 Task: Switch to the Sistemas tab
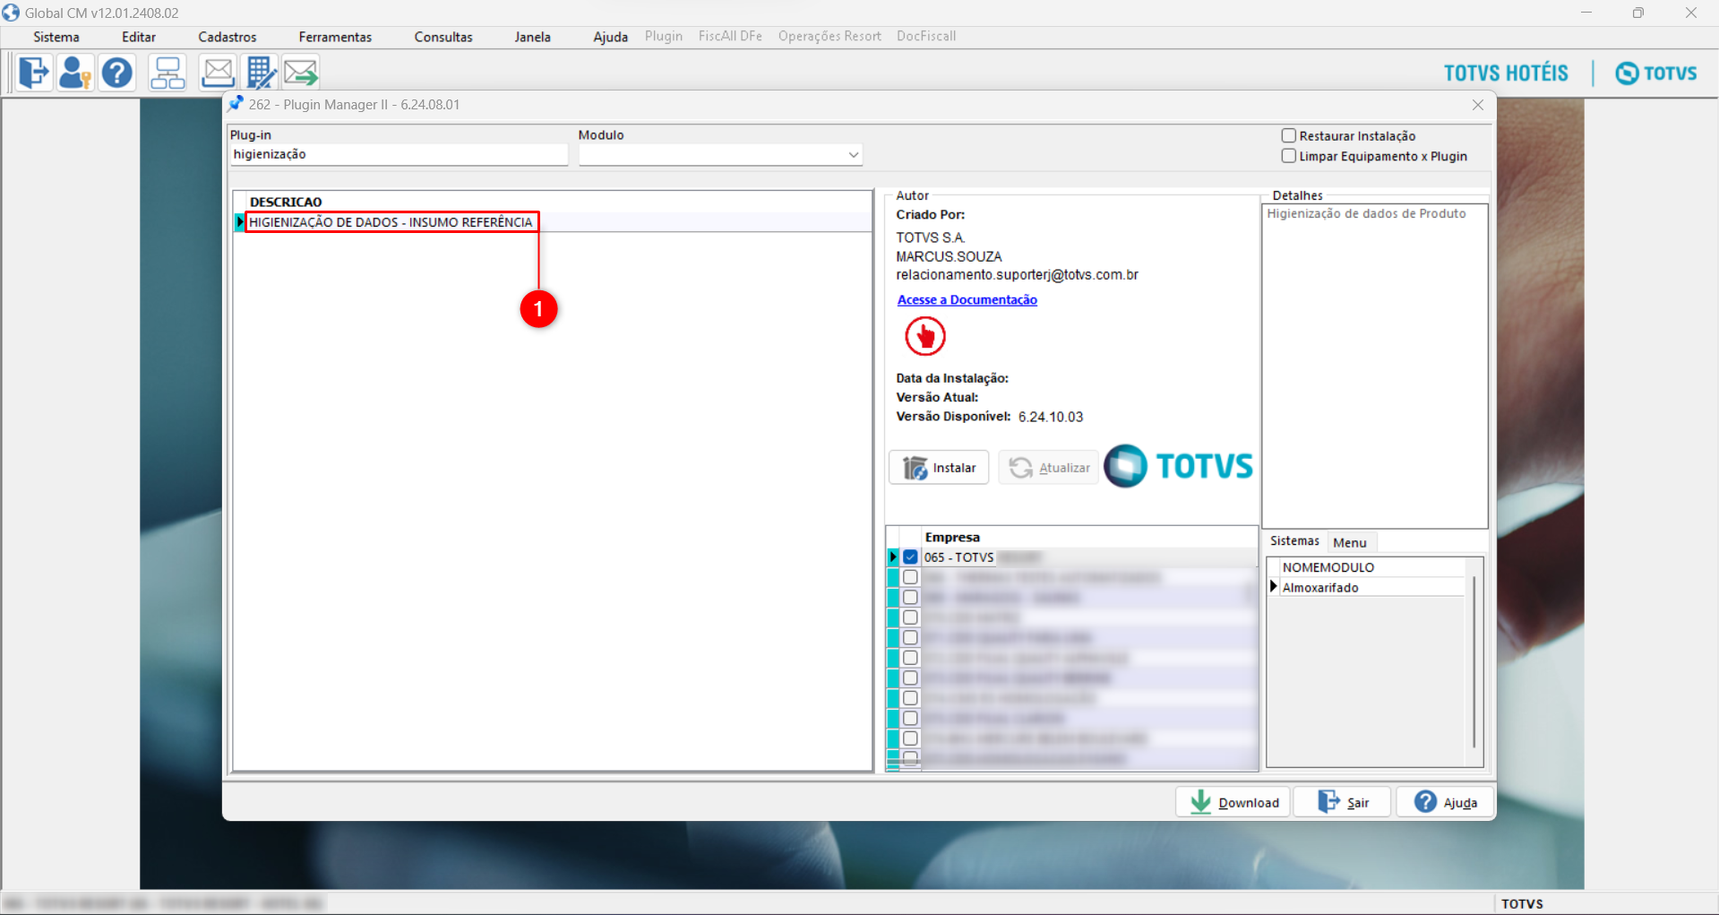[1294, 541]
